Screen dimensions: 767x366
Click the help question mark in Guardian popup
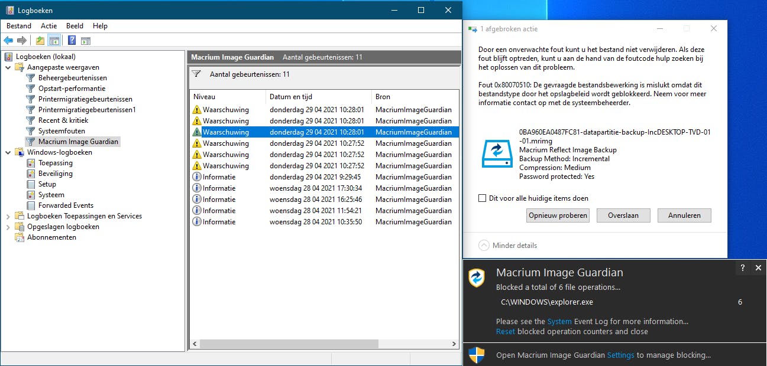tap(743, 267)
